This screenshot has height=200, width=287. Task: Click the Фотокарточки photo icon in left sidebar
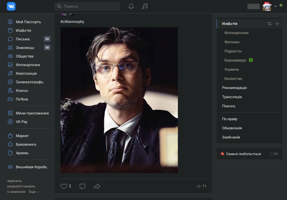point(10,65)
